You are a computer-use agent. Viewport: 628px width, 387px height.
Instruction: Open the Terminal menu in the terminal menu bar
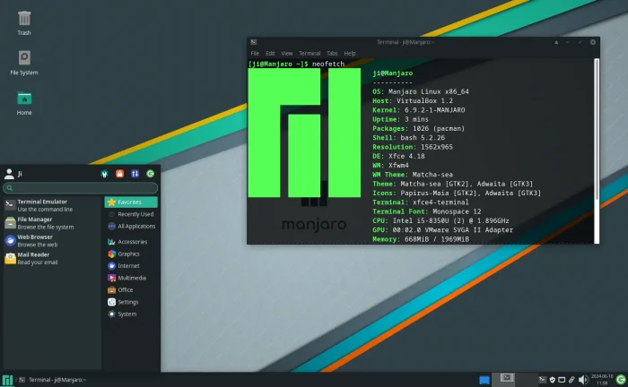[x=310, y=54]
